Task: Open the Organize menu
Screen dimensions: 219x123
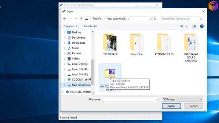Action: pyautogui.click(x=71, y=26)
